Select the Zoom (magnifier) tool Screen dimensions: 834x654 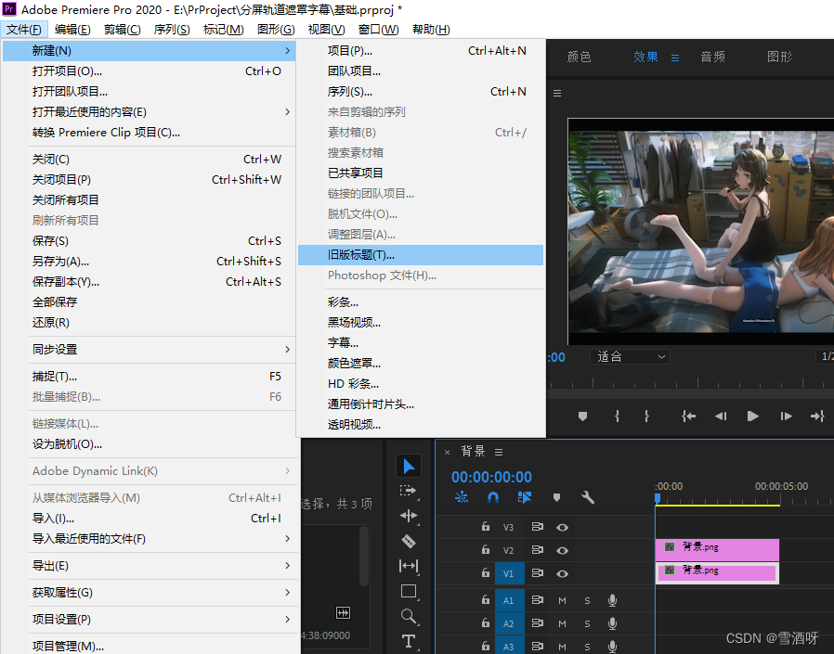pos(409,616)
